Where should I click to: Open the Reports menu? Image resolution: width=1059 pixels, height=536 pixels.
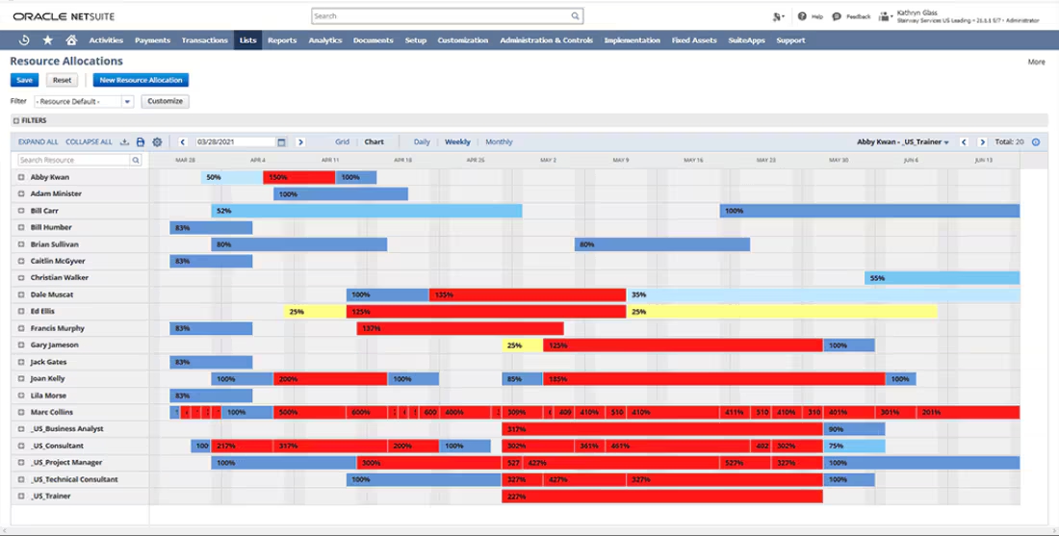tap(282, 40)
